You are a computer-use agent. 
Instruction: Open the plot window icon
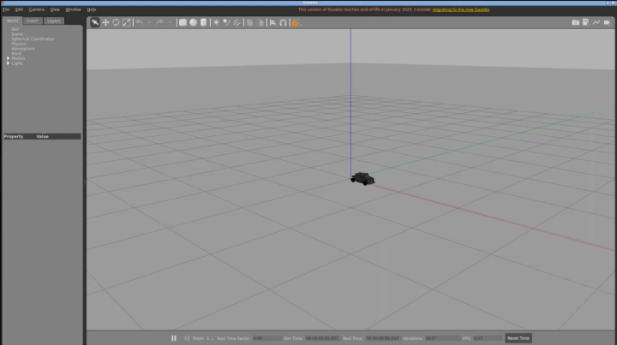596,22
